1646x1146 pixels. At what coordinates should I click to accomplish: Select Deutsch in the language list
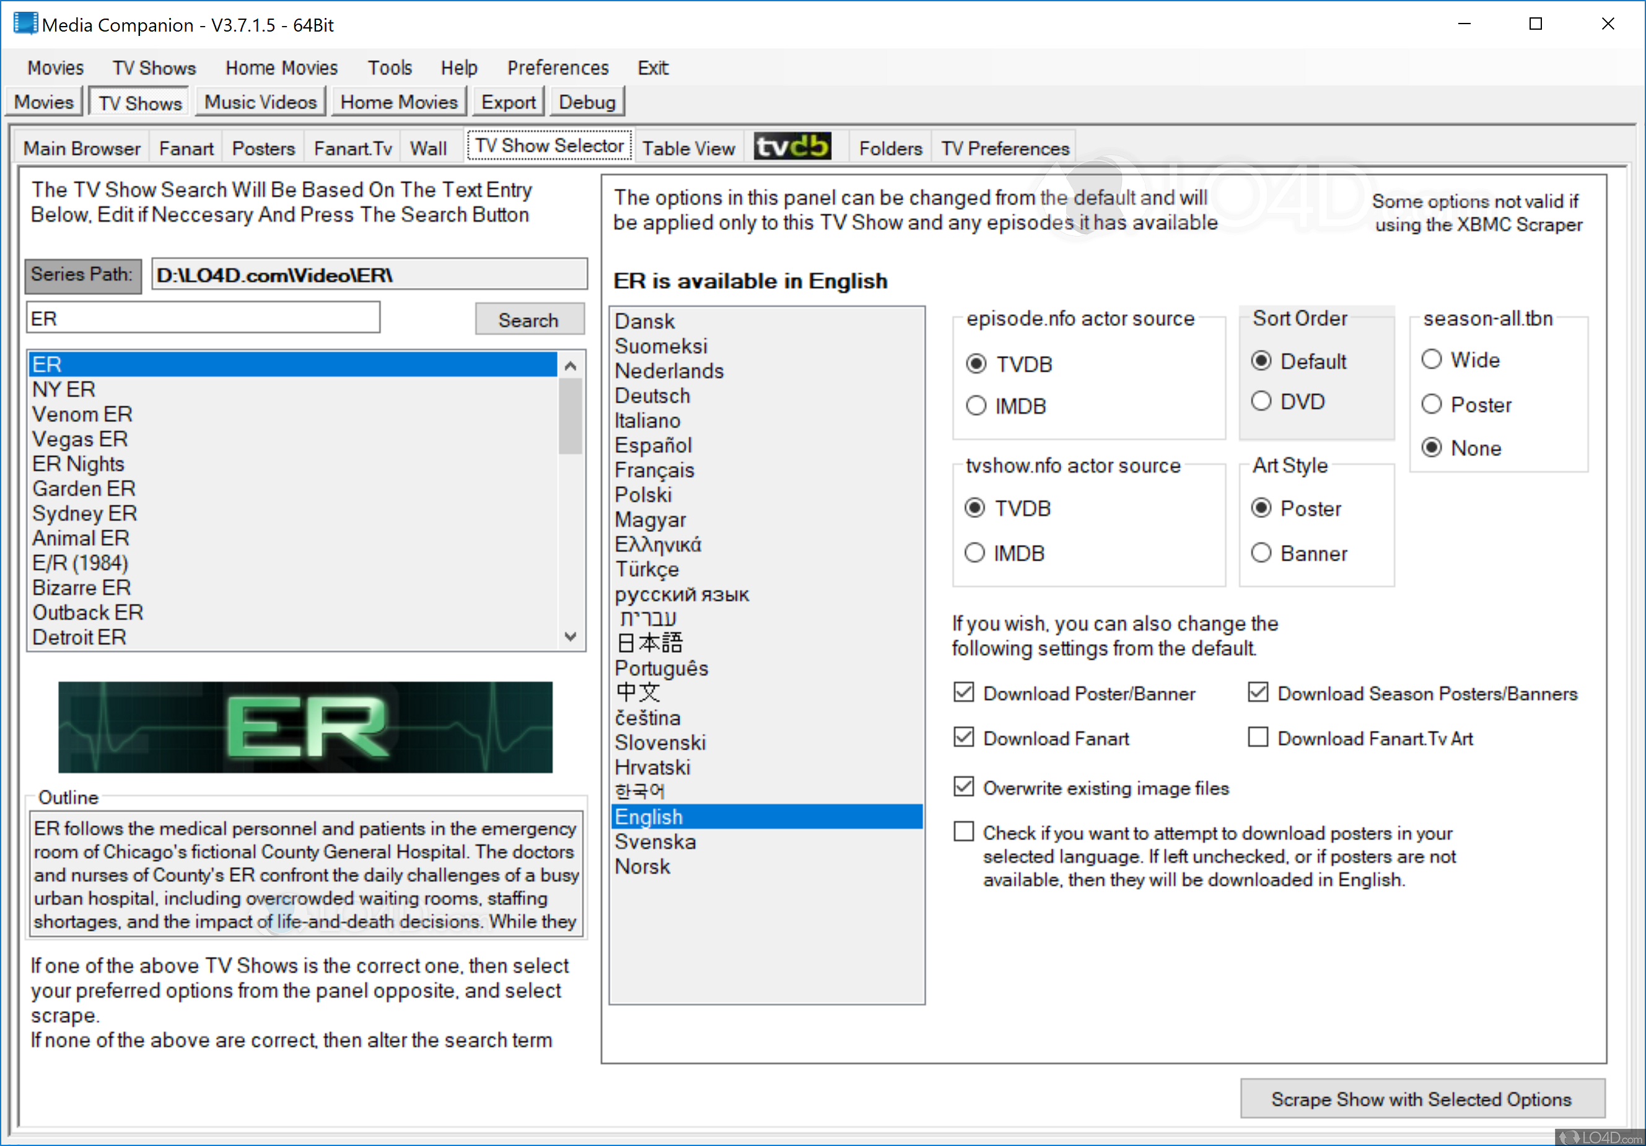[x=652, y=396]
